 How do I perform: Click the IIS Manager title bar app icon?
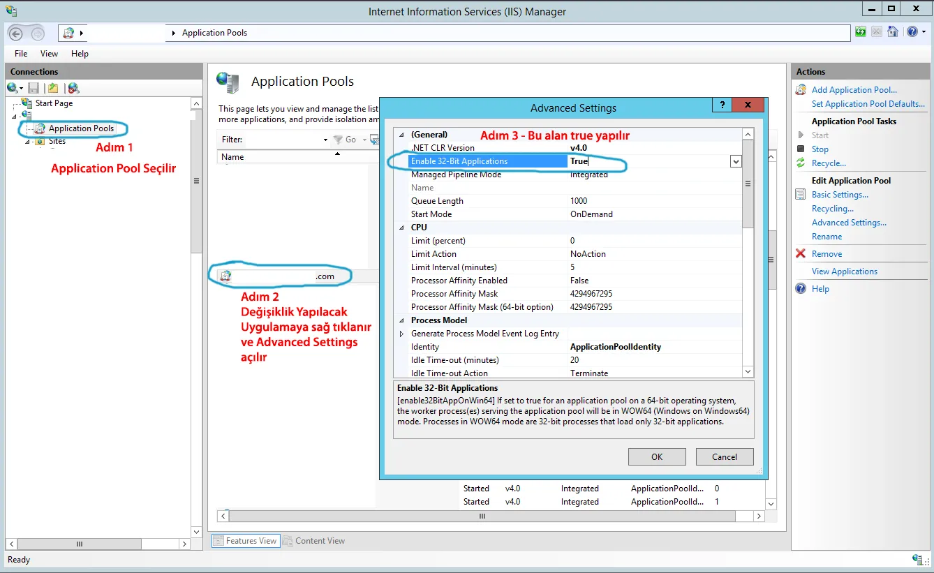[11, 11]
